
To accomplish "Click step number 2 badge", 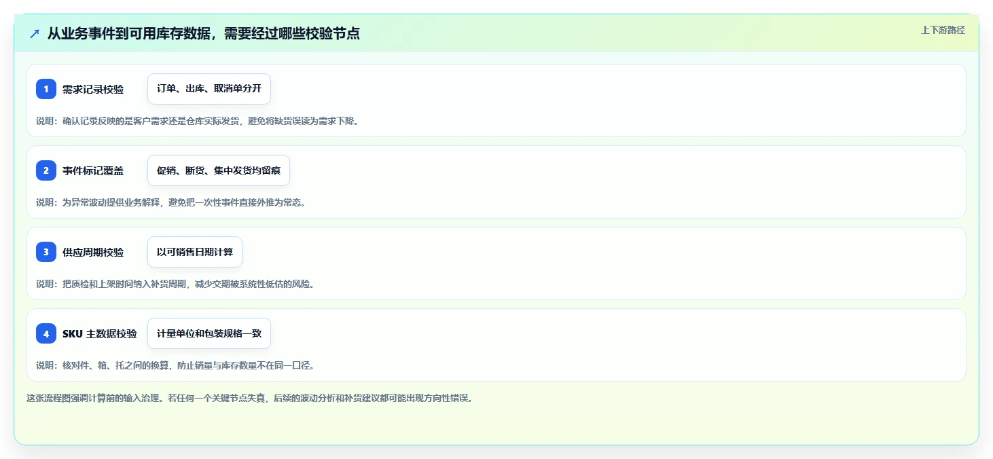I will coord(46,170).
